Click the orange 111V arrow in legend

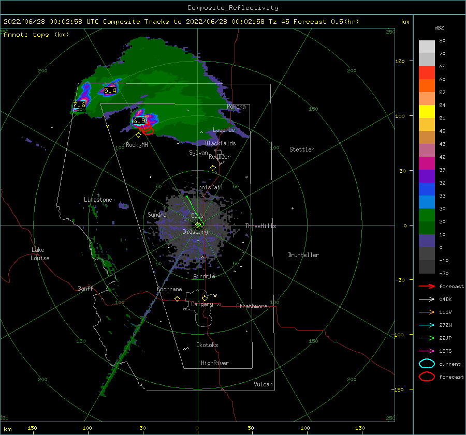coord(427,312)
